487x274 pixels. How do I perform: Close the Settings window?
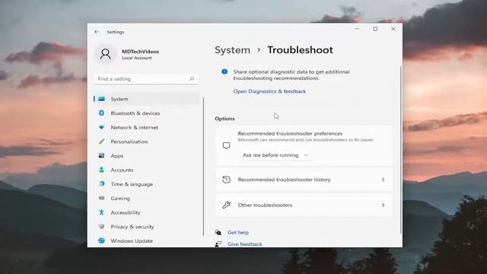coord(393,29)
